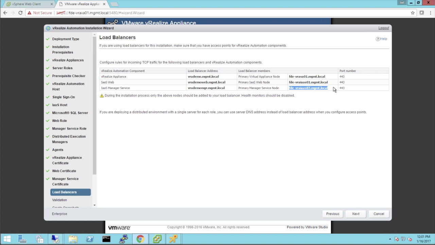
Task: Open a new browser tab
Action: [x=114, y=4]
